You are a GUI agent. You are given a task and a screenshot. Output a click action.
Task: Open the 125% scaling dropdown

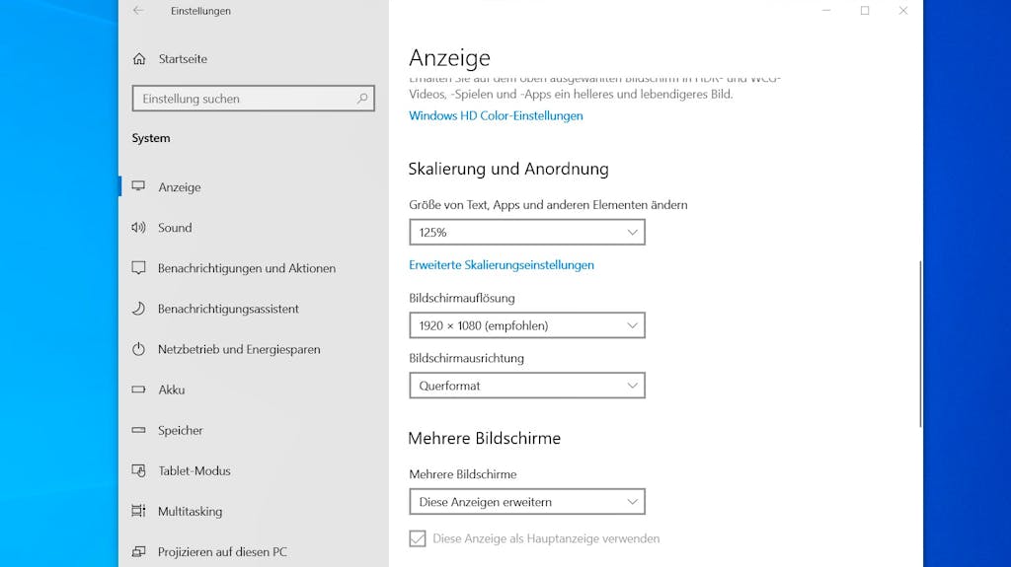point(526,233)
